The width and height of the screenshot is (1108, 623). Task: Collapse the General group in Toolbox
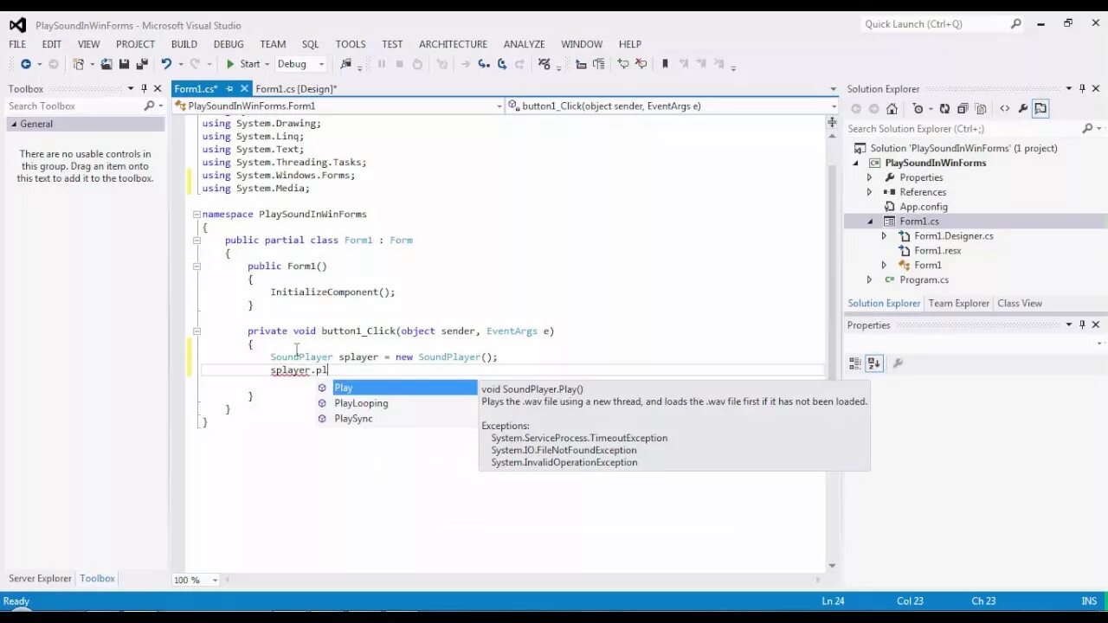13,124
